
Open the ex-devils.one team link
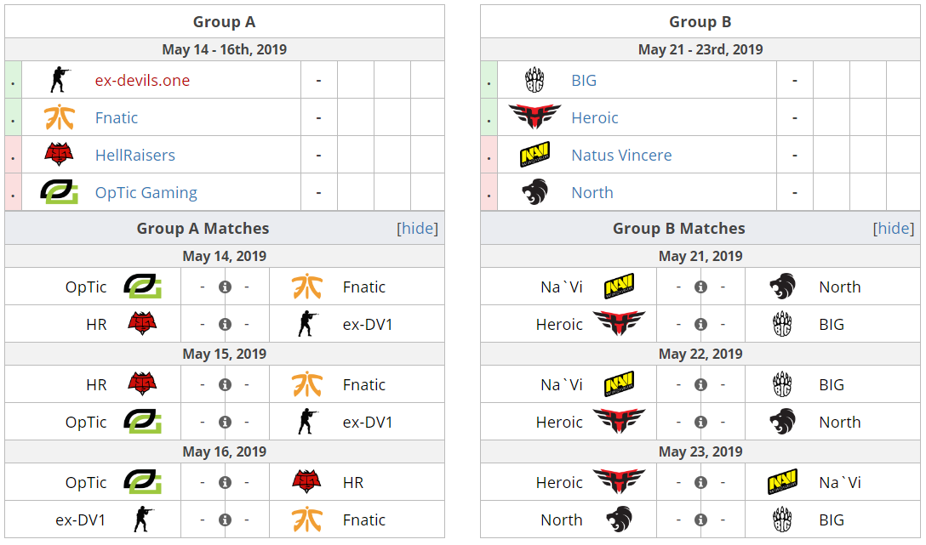click(x=142, y=80)
